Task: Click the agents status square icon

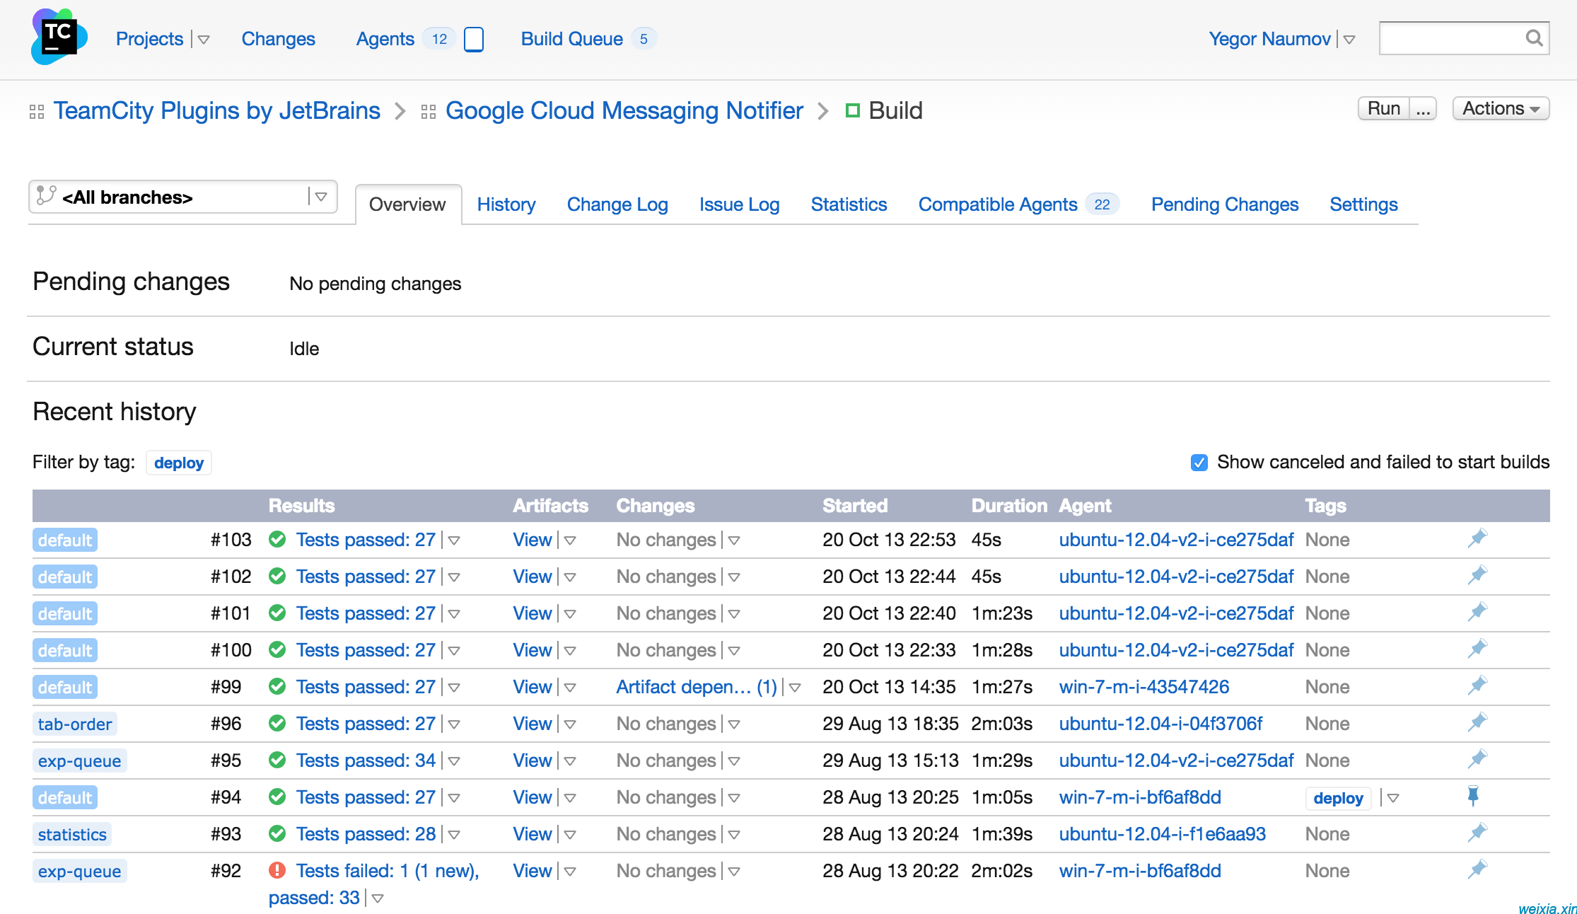Action: 474,39
